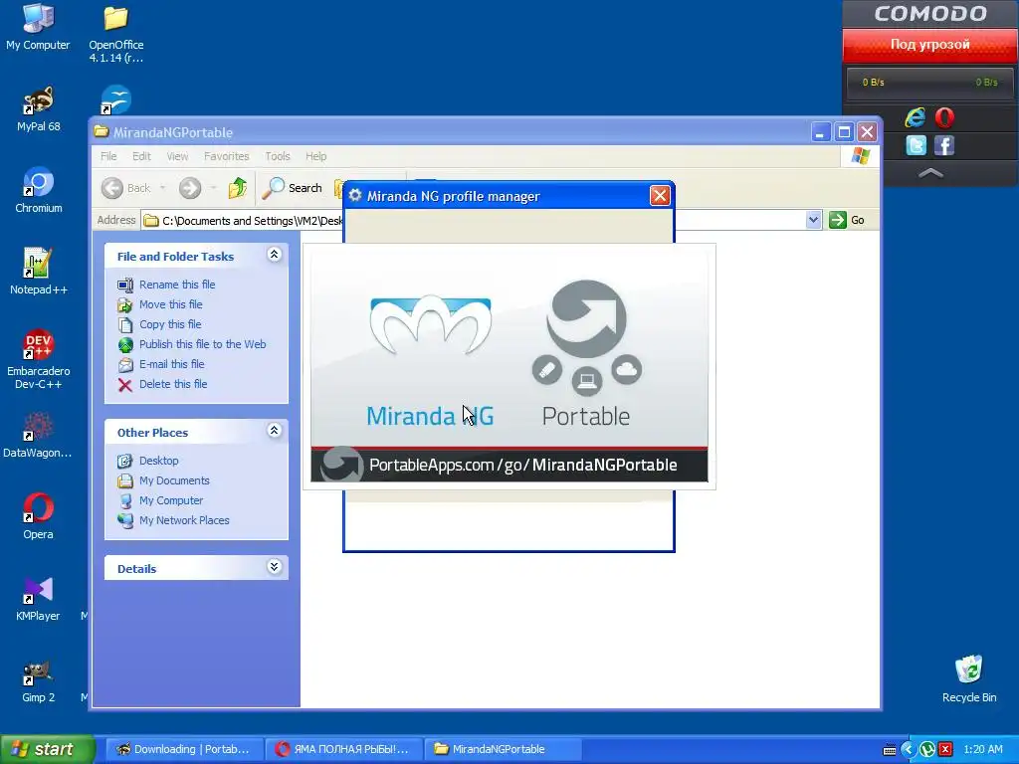Click Delete this file
The height and width of the screenshot is (764, 1019).
162,385
